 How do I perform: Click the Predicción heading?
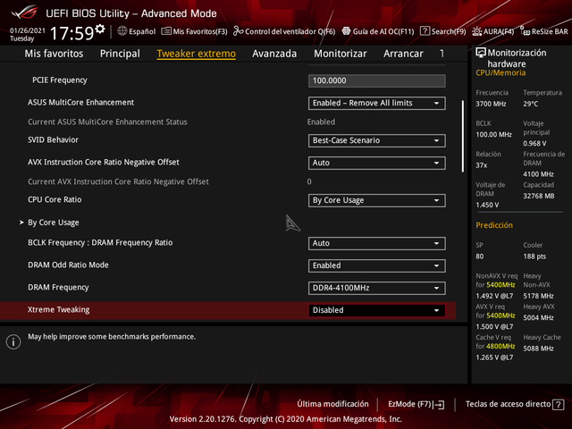[494, 225]
